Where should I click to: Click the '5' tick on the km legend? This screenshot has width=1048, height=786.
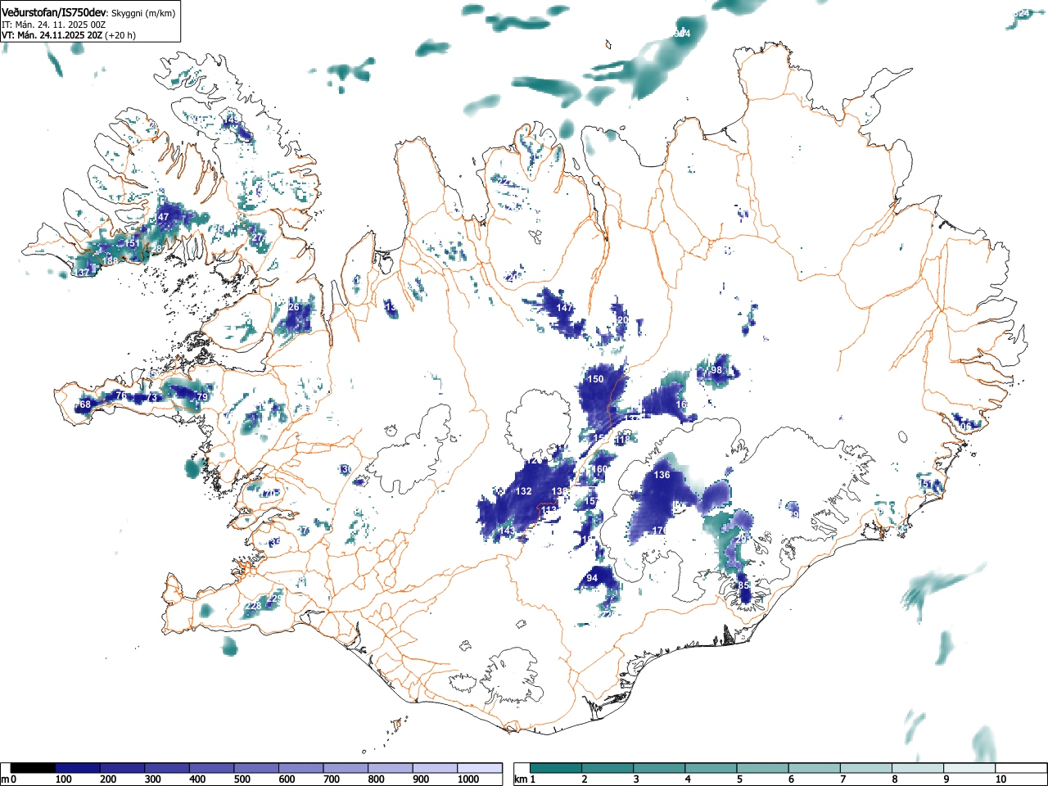(x=739, y=779)
